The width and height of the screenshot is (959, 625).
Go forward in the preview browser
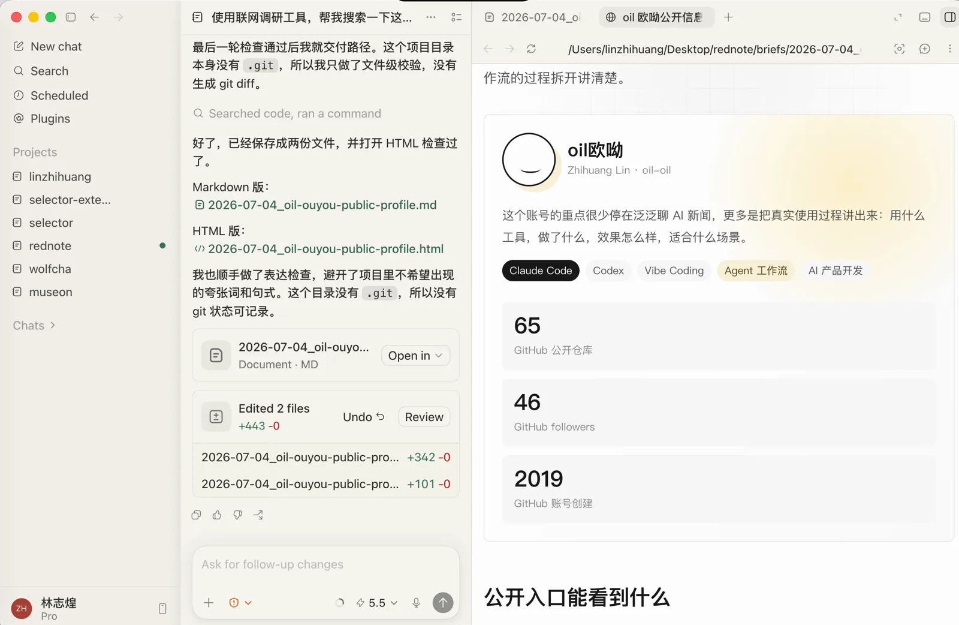[x=509, y=49]
